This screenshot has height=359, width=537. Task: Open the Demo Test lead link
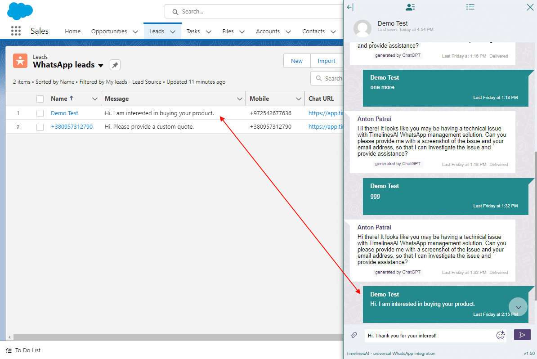pyautogui.click(x=64, y=113)
